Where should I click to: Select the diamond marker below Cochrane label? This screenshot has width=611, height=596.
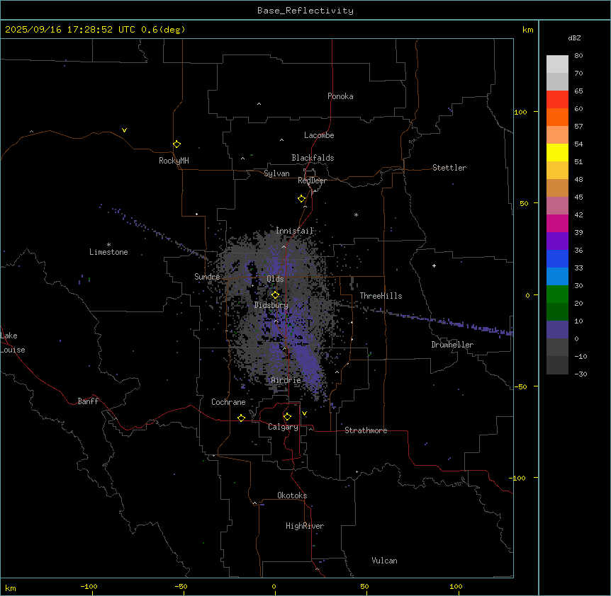[x=241, y=418]
